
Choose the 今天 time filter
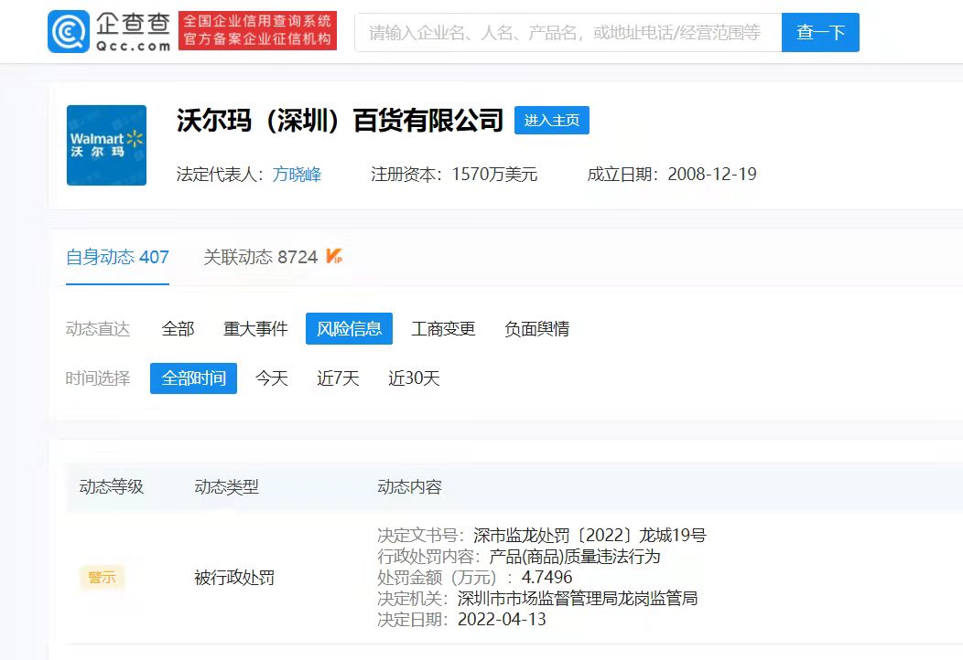point(272,378)
